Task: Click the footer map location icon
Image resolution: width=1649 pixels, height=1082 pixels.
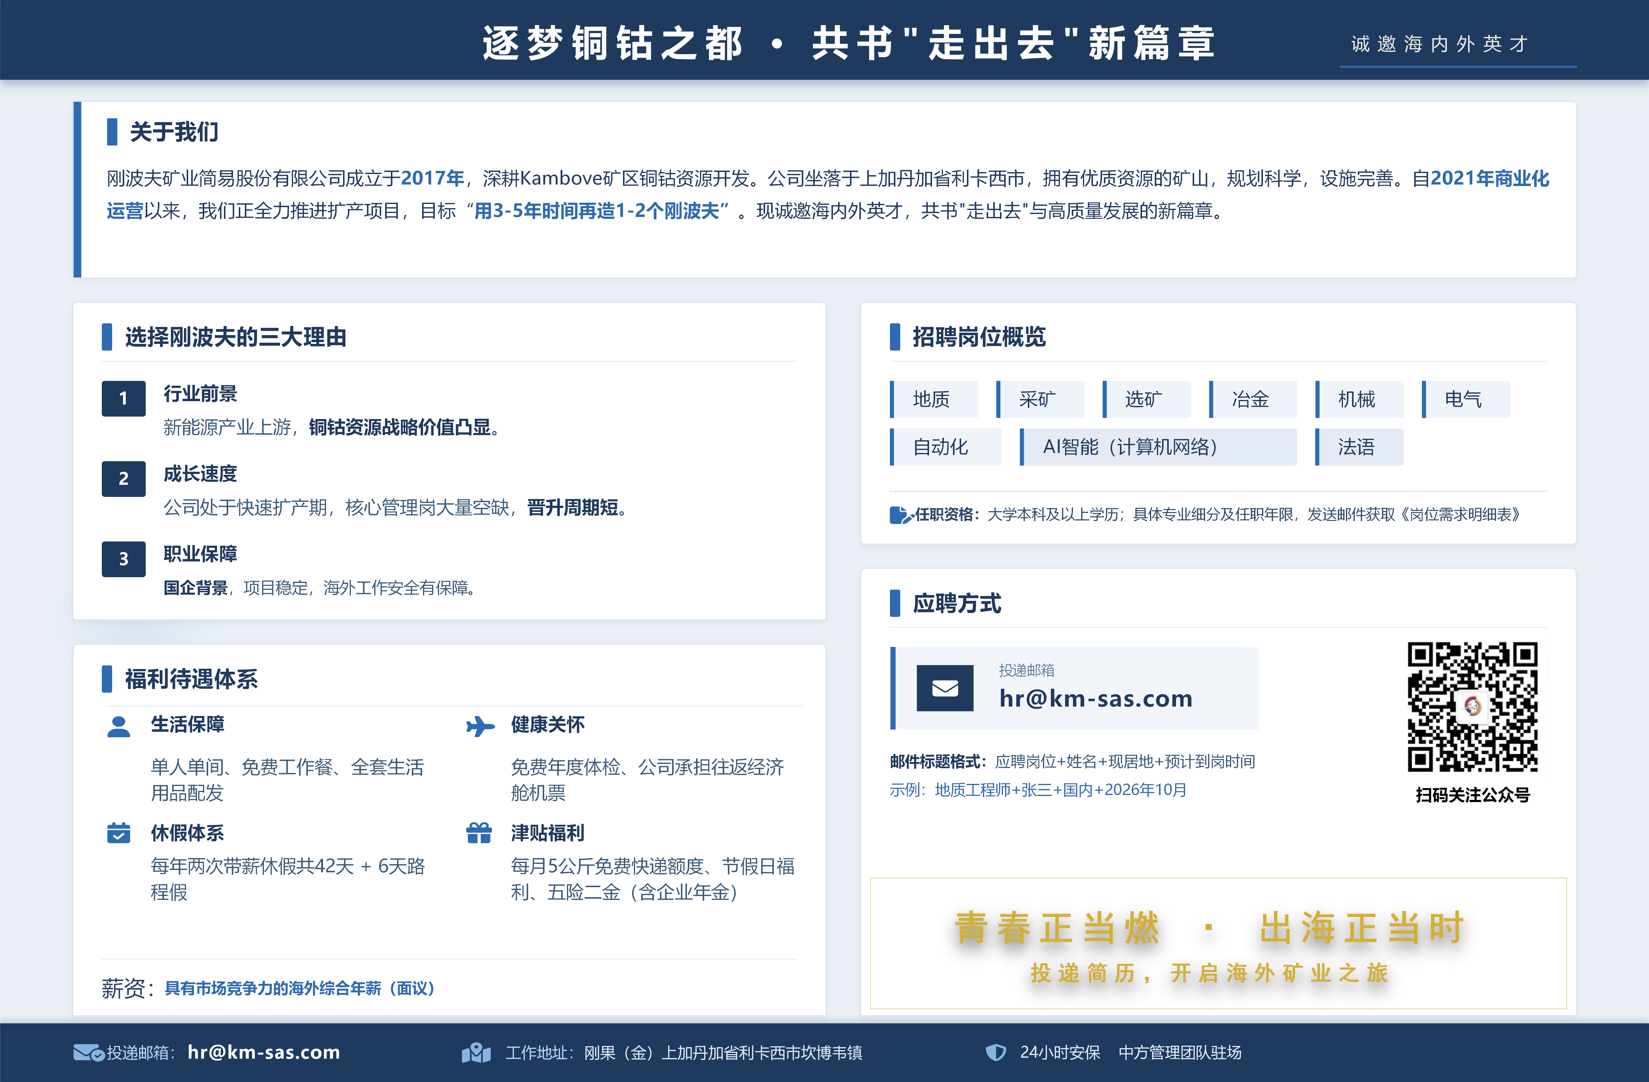Action: coord(476,1053)
